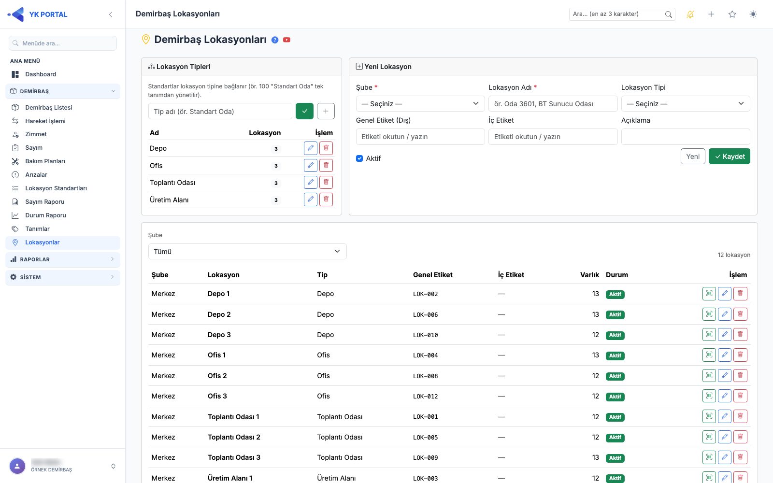Image resolution: width=773 pixels, height=483 pixels.
Task: Click the sidebar Menüde ara search box
Action: point(63,43)
